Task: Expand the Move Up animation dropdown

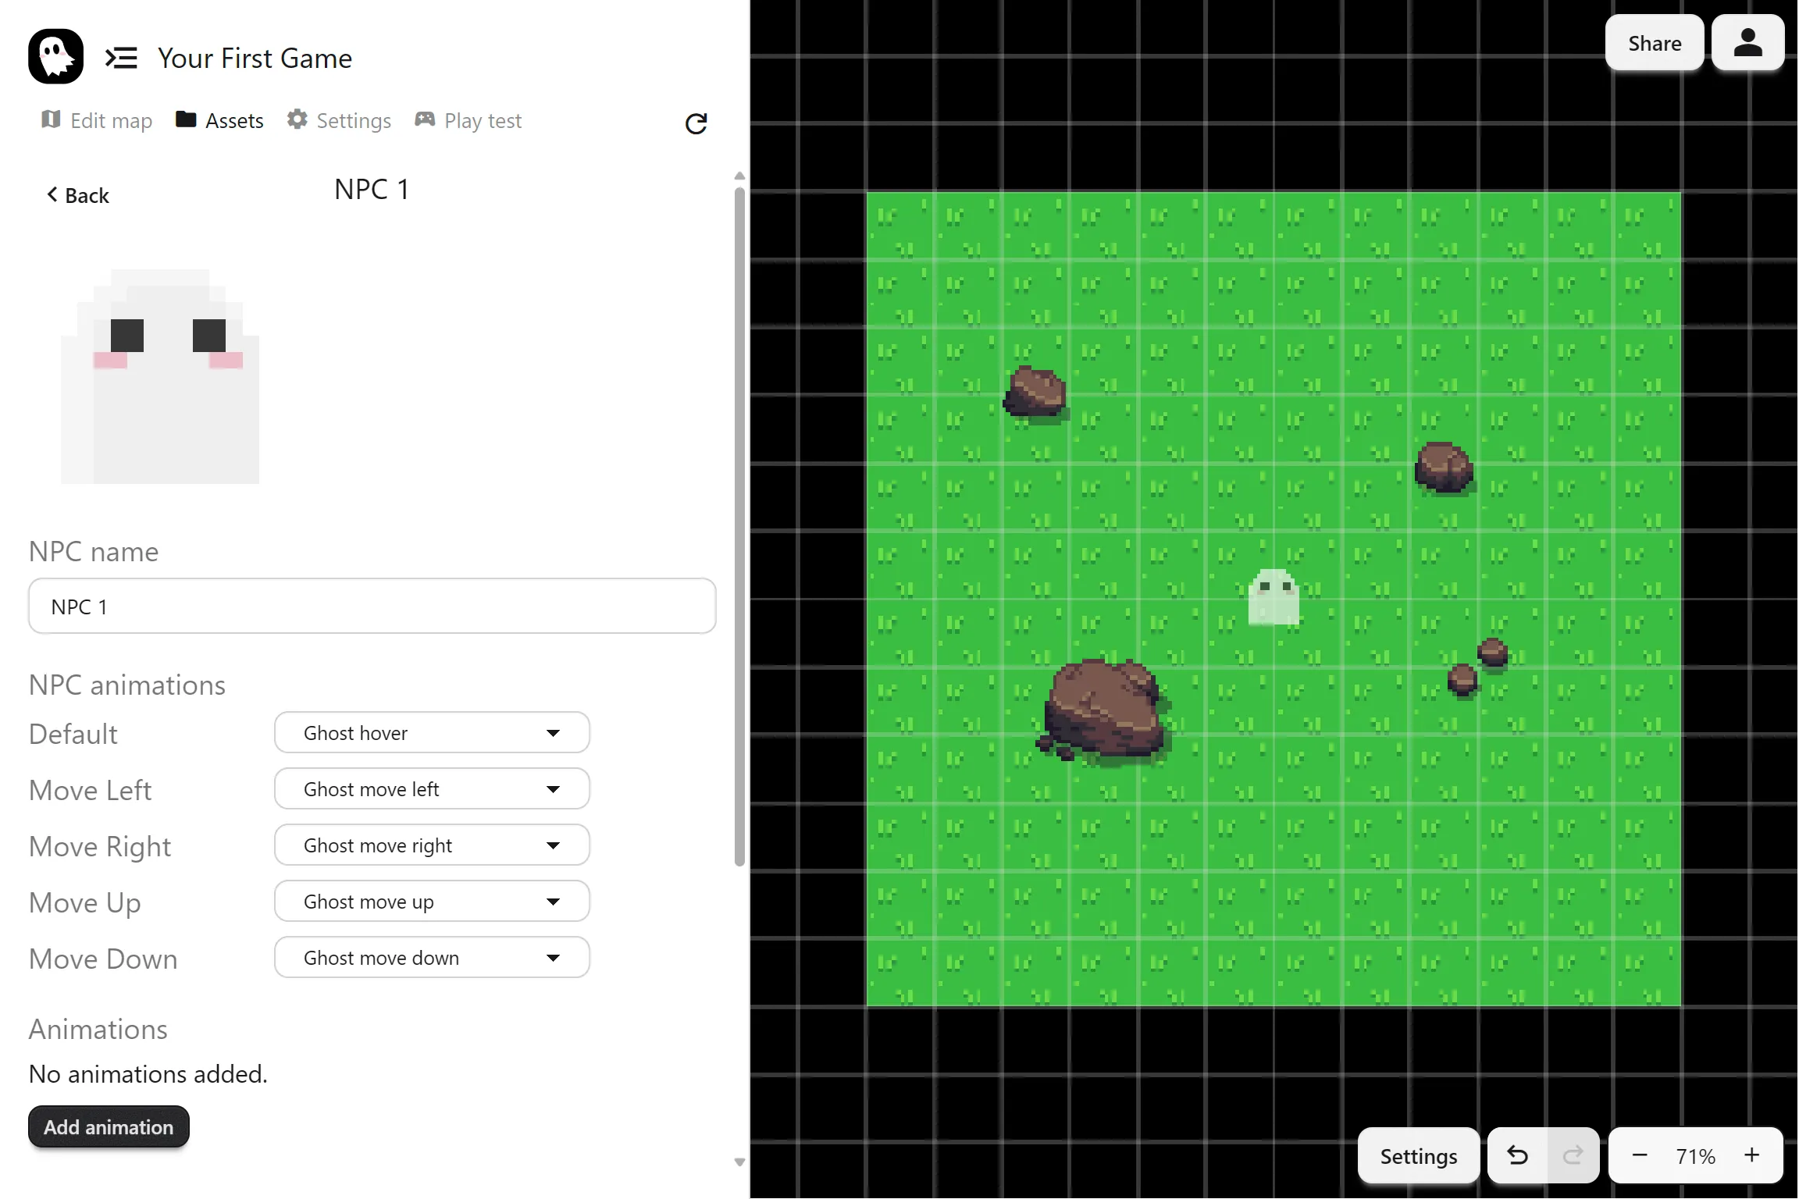Action: (432, 902)
